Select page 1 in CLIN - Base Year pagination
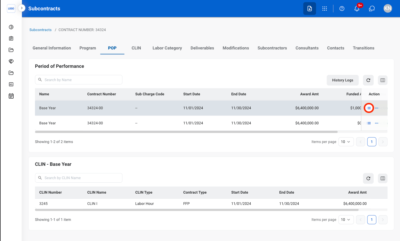The height and width of the screenshot is (241, 400). (372, 220)
